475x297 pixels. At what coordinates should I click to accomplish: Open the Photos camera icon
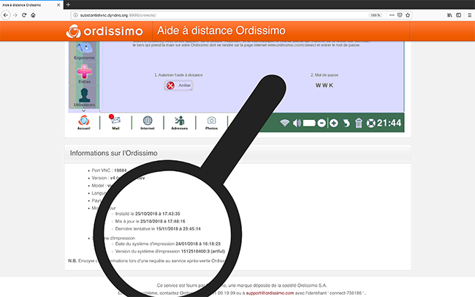point(211,122)
